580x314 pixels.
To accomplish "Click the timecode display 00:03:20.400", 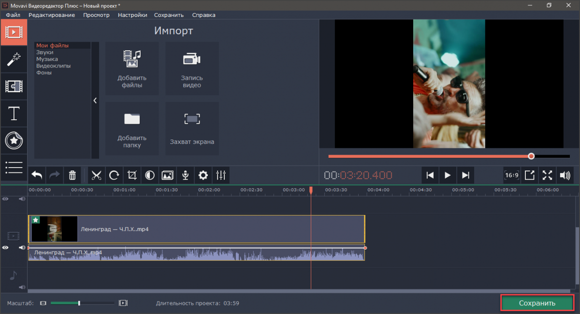I will [x=358, y=175].
